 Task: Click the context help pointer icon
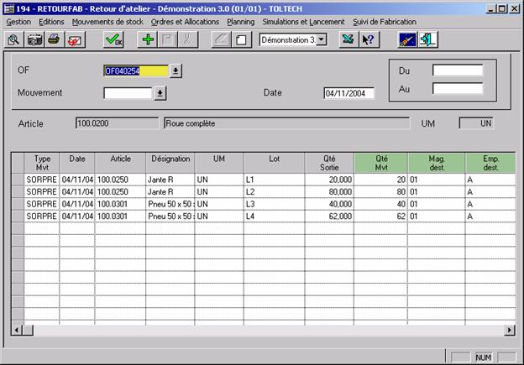pos(369,39)
